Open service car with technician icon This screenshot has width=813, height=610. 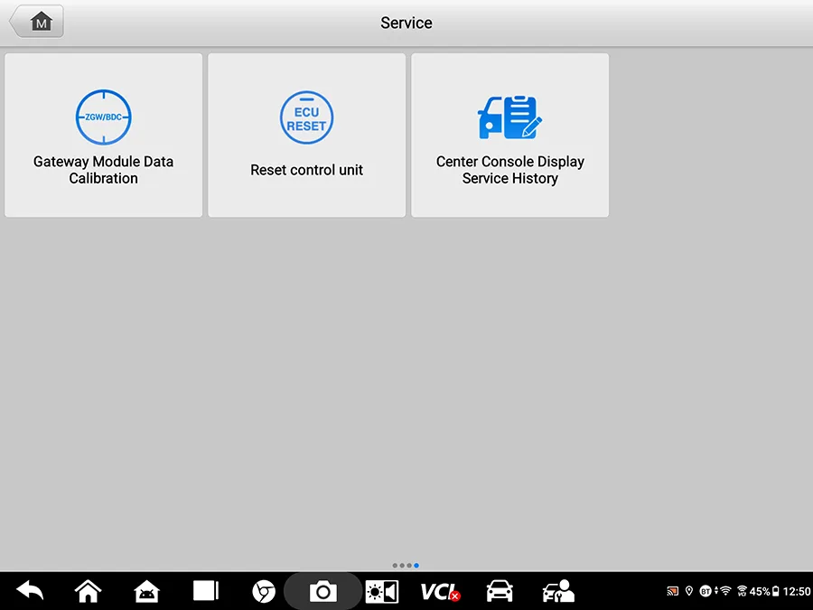click(x=558, y=591)
